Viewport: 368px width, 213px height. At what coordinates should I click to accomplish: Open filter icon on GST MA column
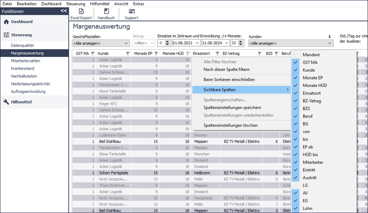point(93,54)
